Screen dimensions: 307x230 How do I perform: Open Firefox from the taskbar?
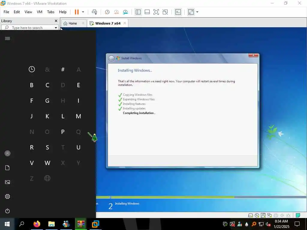pos(37,224)
